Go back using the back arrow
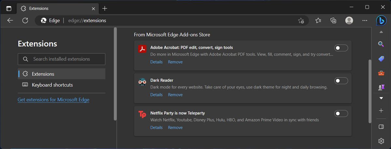391x149 pixels. point(10,20)
